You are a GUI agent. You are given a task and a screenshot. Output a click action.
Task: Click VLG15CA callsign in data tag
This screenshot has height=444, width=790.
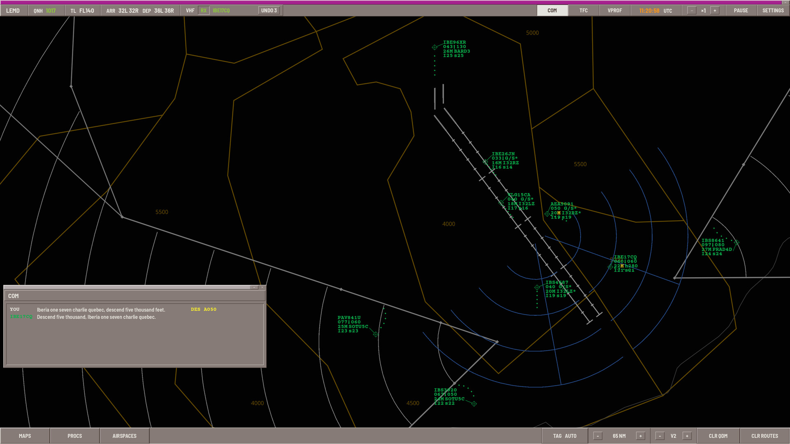point(519,195)
